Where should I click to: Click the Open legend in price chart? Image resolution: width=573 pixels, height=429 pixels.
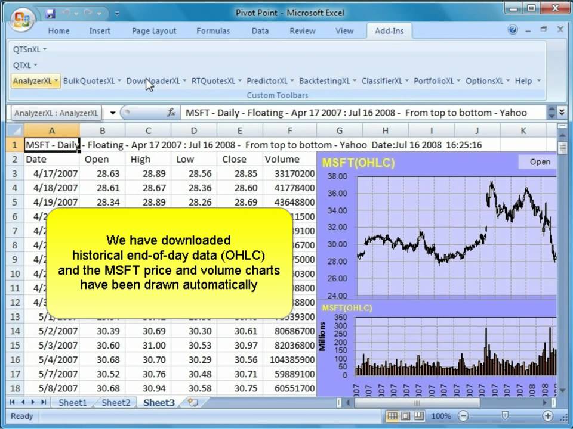538,162
